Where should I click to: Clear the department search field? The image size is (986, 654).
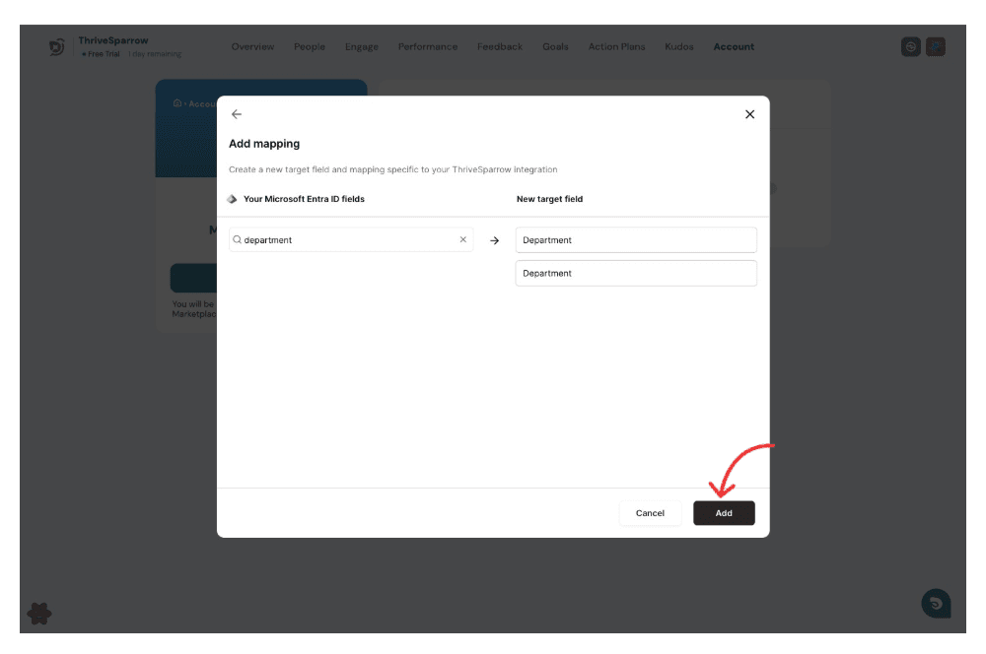[462, 240]
